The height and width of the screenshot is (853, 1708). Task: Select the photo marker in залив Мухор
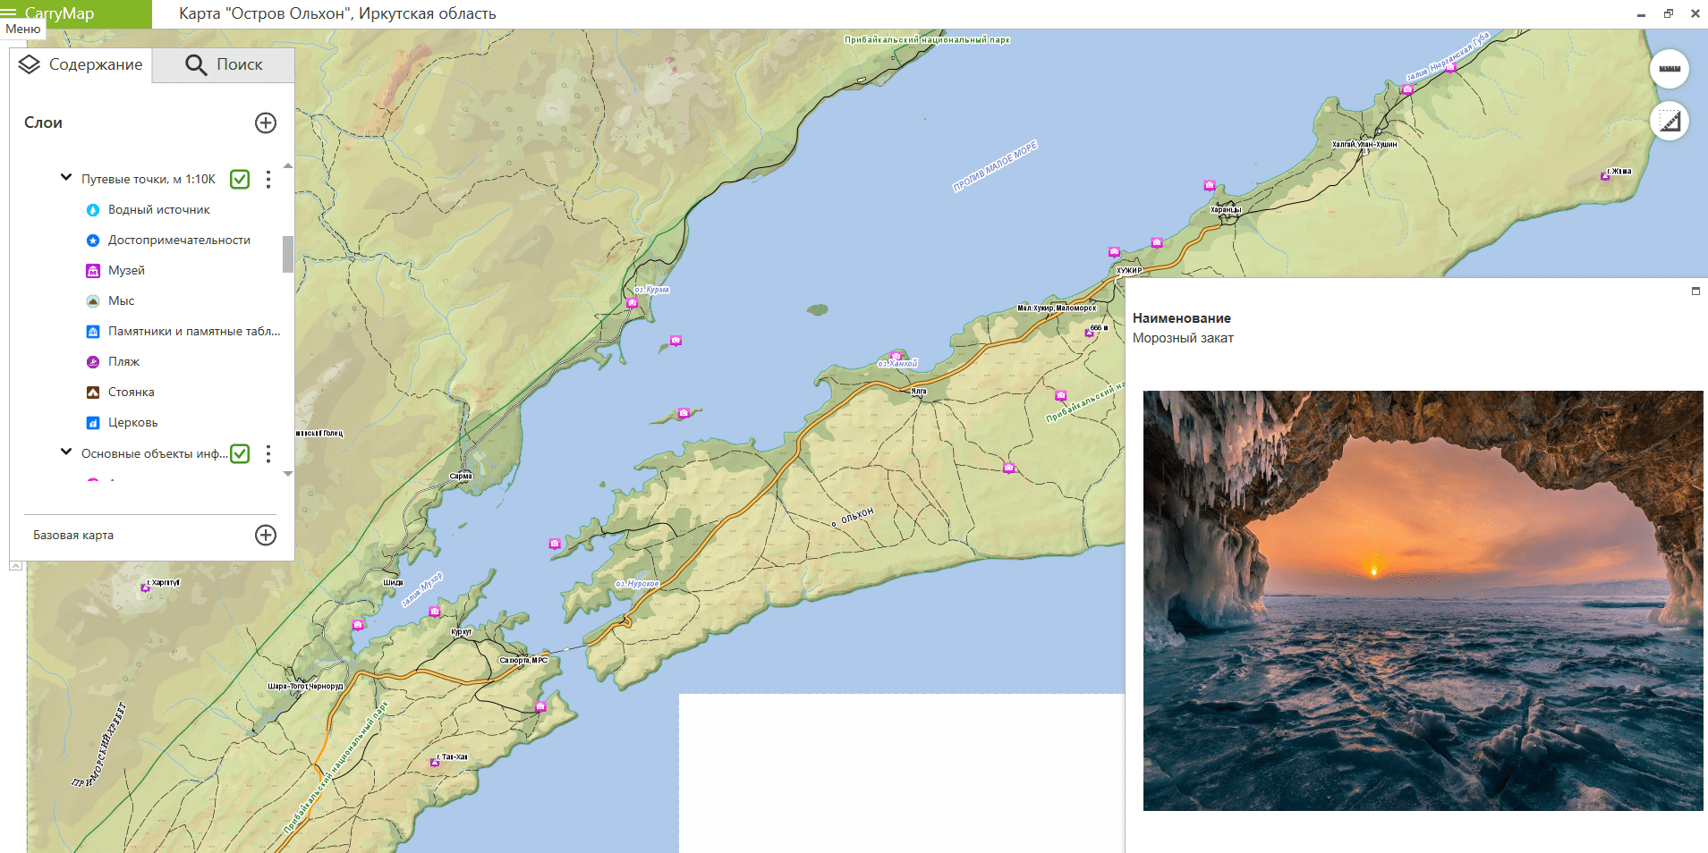tap(434, 612)
